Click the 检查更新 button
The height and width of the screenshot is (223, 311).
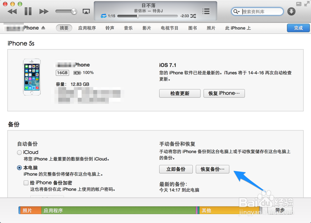click(180, 93)
